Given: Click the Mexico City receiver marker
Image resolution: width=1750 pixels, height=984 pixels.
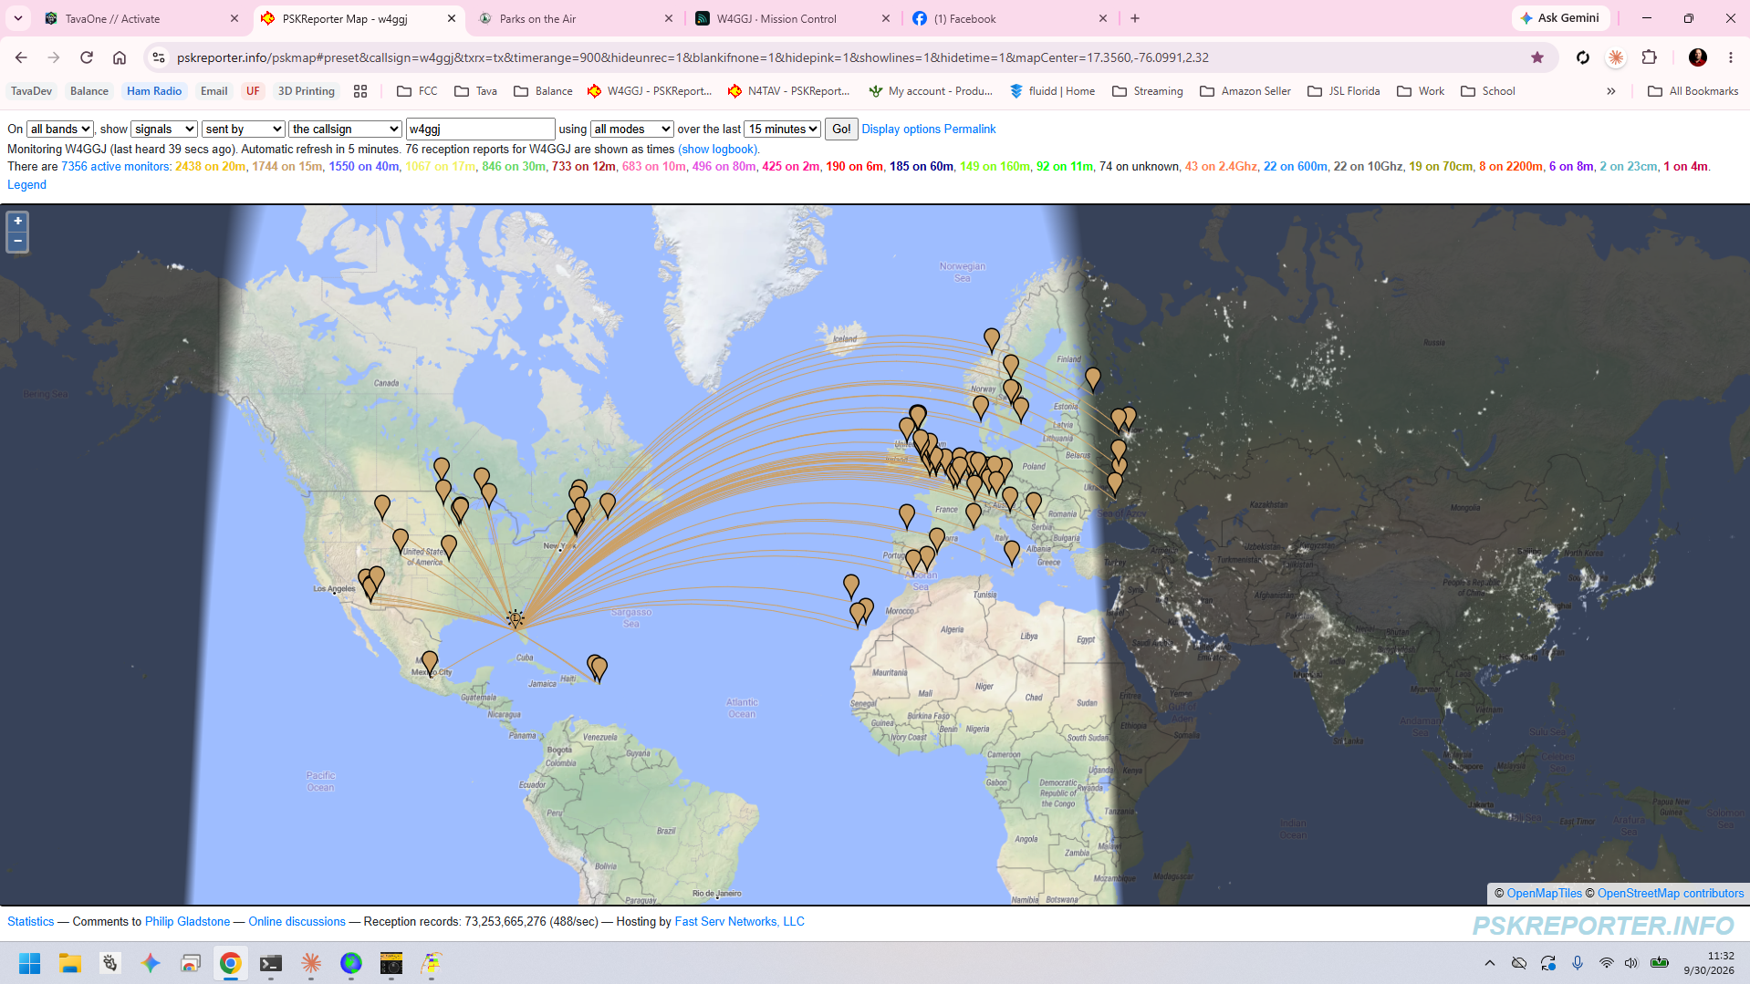Looking at the screenshot, I should pyautogui.click(x=430, y=663).
